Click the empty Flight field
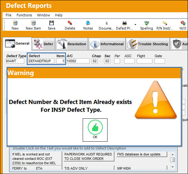188x174 pixels. [x=145, y=61]
